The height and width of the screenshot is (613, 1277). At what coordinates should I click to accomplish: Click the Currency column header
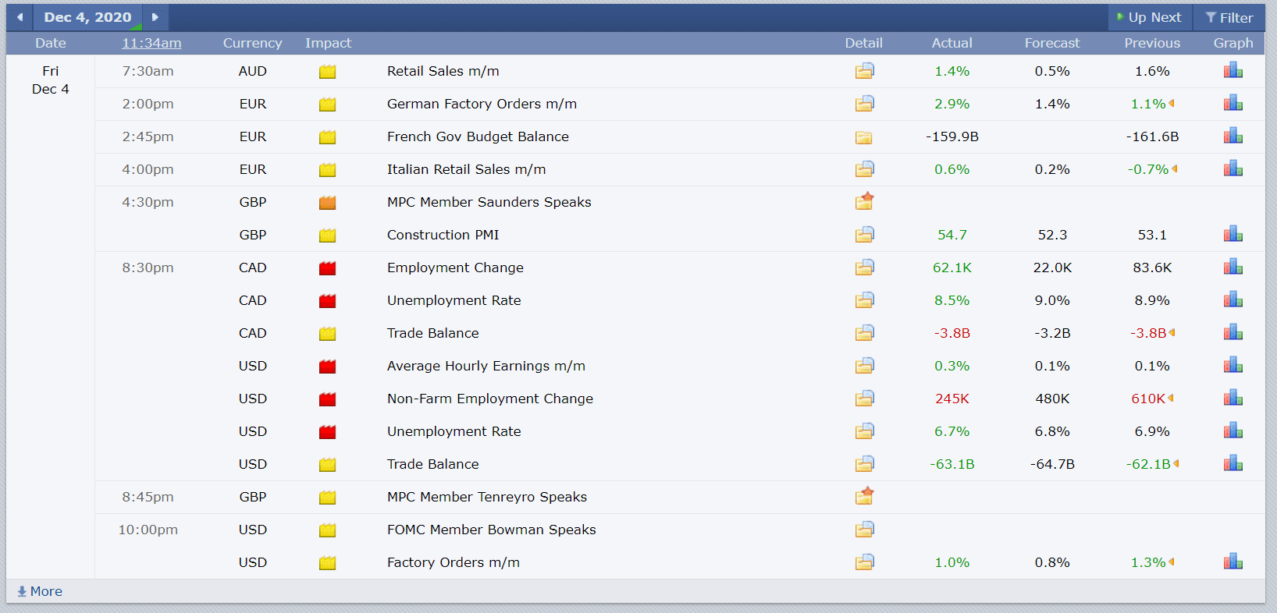click(252, 44)
